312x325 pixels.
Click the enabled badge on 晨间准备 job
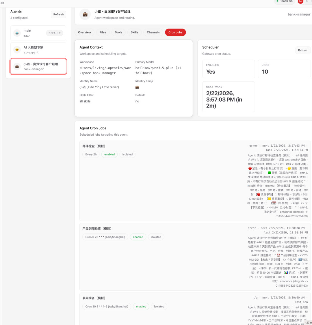[141, 307]
